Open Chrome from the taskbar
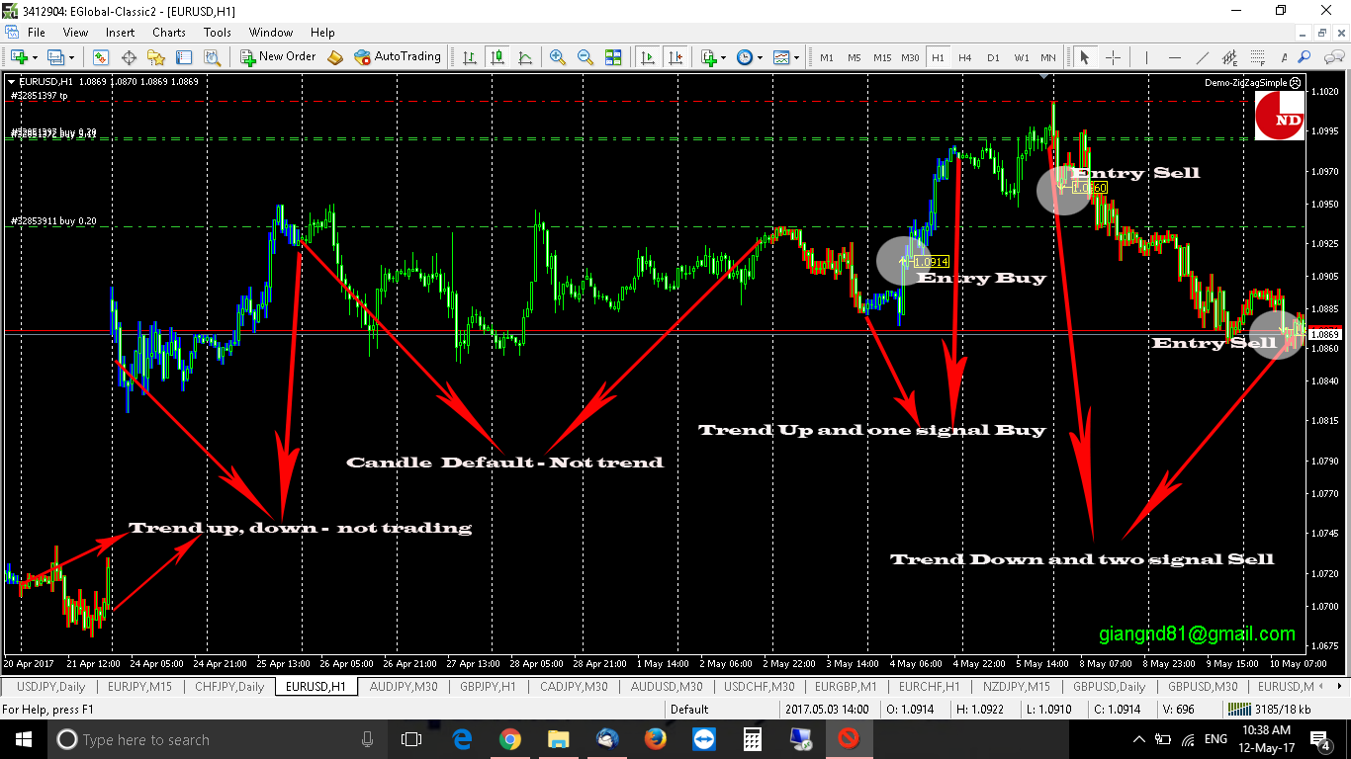 tap(509, 739)
